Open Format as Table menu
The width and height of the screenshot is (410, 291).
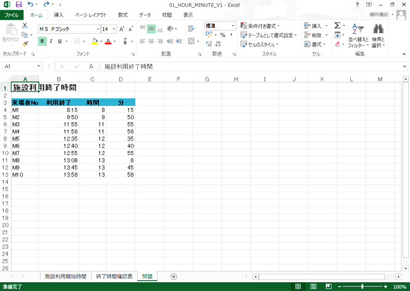point(269,35)
